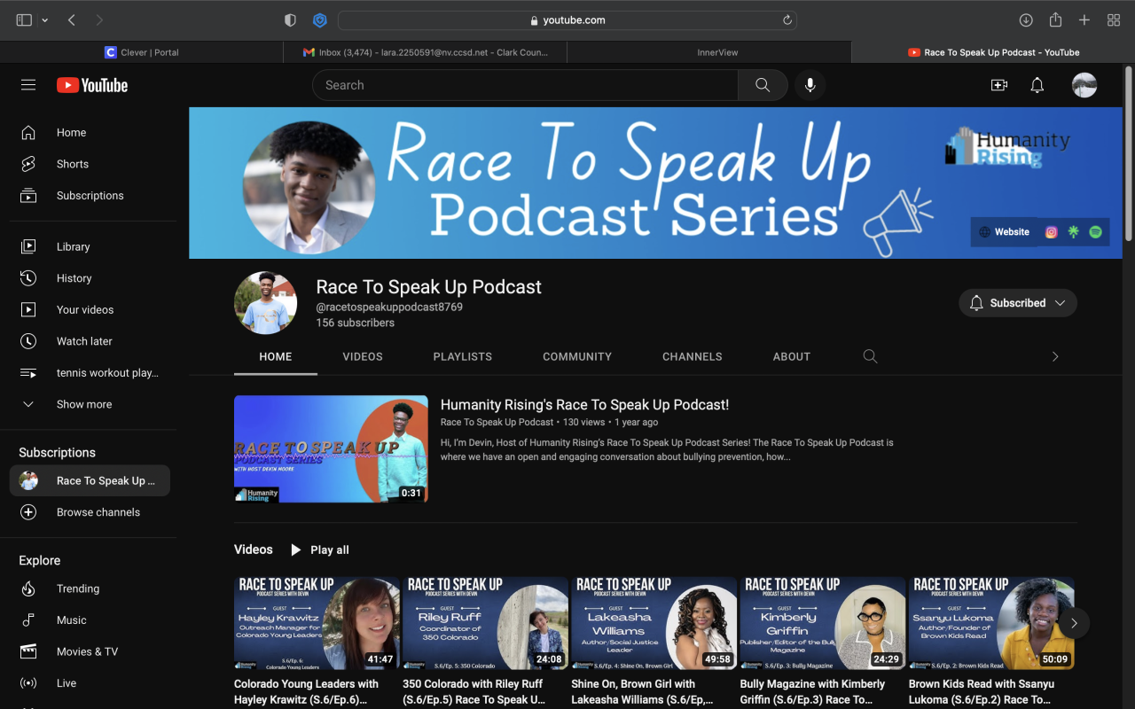Open the Ssanyu Lukoma video thumbnail
The width and height of the screenshot is (1135, 709).
tap(991, 623)
